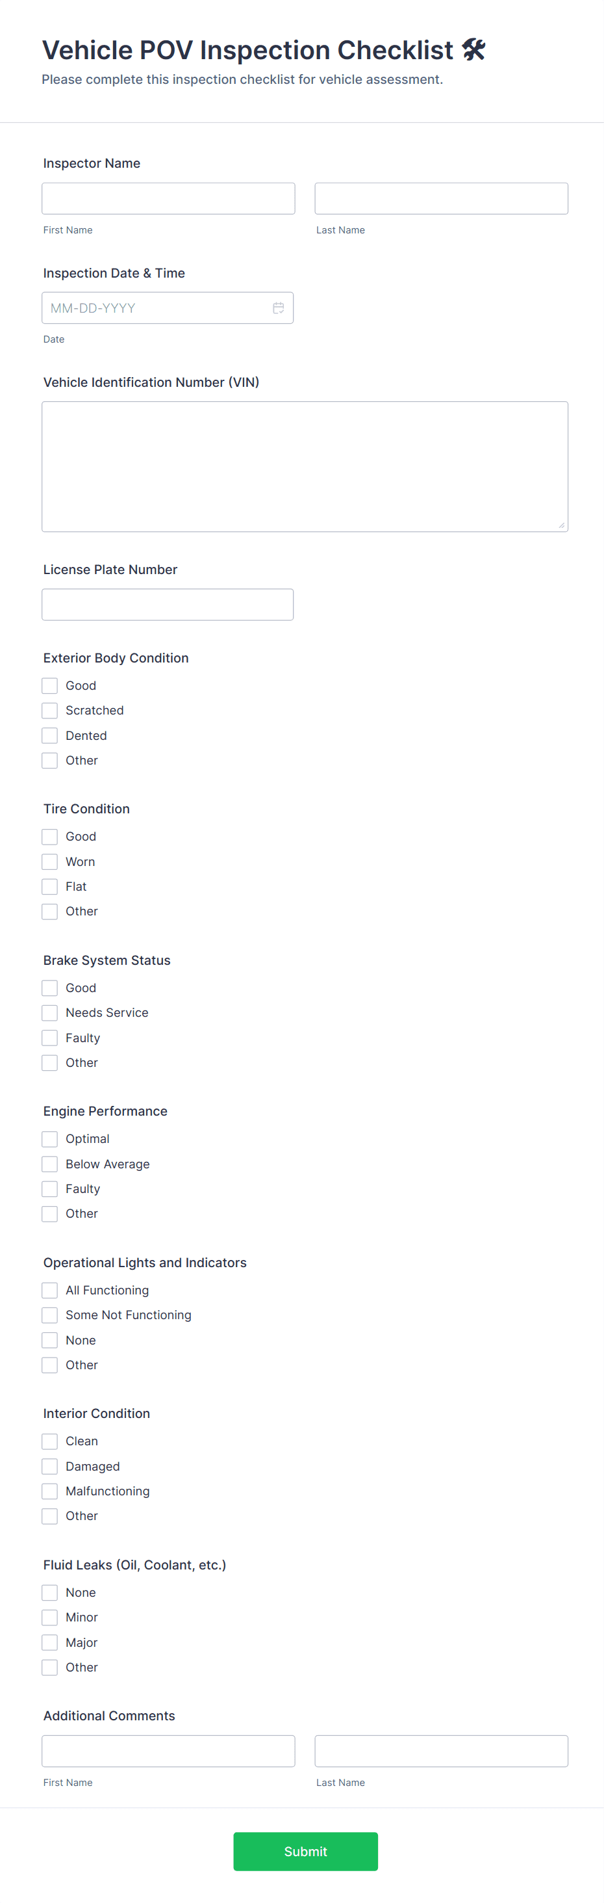This screenshot has height=1903, width=604.
Task: Click the MM-DD-YYYY date input
Action: tap(155, 308)
